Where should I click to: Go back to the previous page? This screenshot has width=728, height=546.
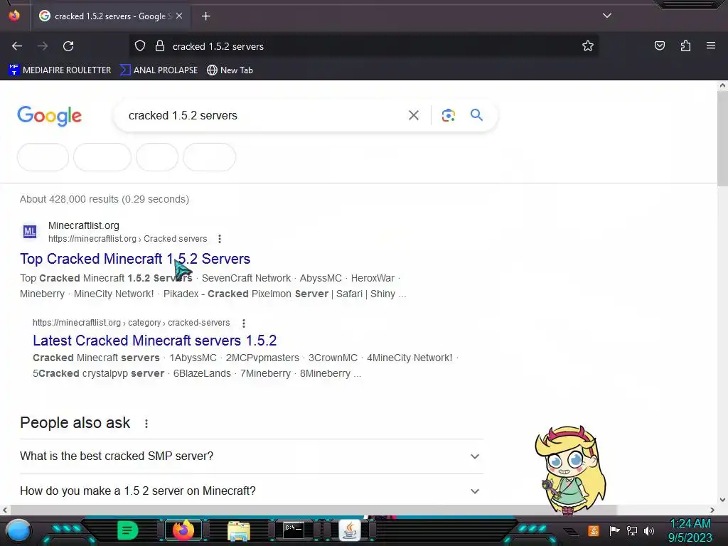(x=17, y=46)
